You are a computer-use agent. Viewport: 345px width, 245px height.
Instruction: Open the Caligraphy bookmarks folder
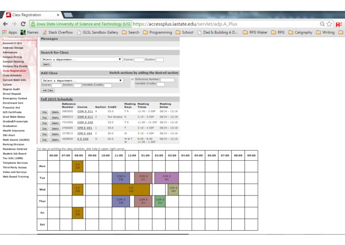(x=300, y=32)
